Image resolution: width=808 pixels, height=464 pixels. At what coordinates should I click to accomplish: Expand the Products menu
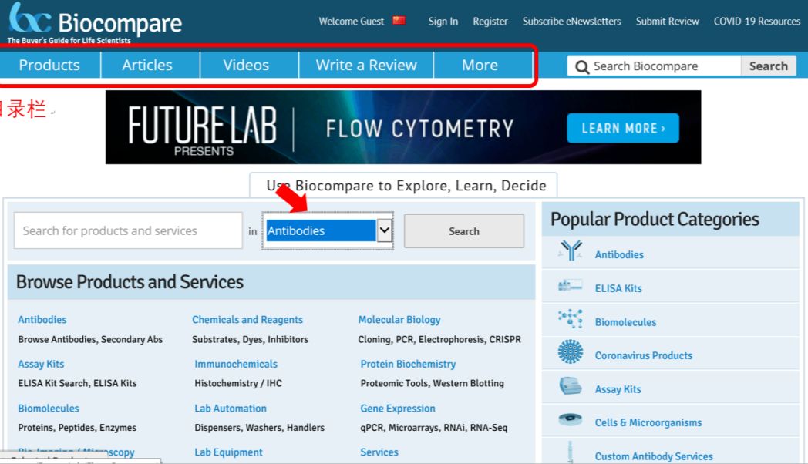click(x=49, y=66)
